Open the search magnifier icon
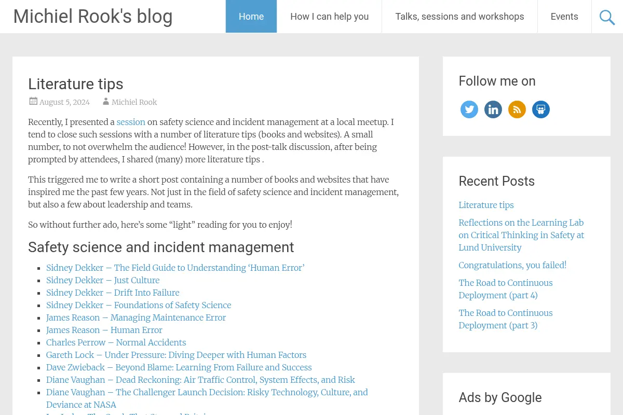 tap(607, 17)
